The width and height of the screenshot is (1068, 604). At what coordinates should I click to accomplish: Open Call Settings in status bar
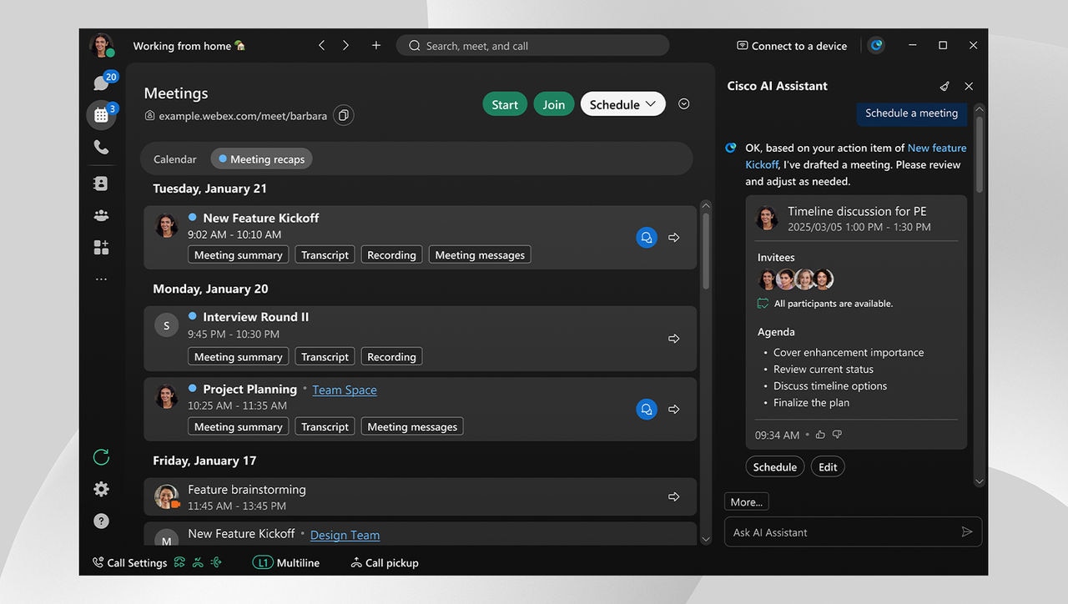pyautogui.click(x=129, y=563)
